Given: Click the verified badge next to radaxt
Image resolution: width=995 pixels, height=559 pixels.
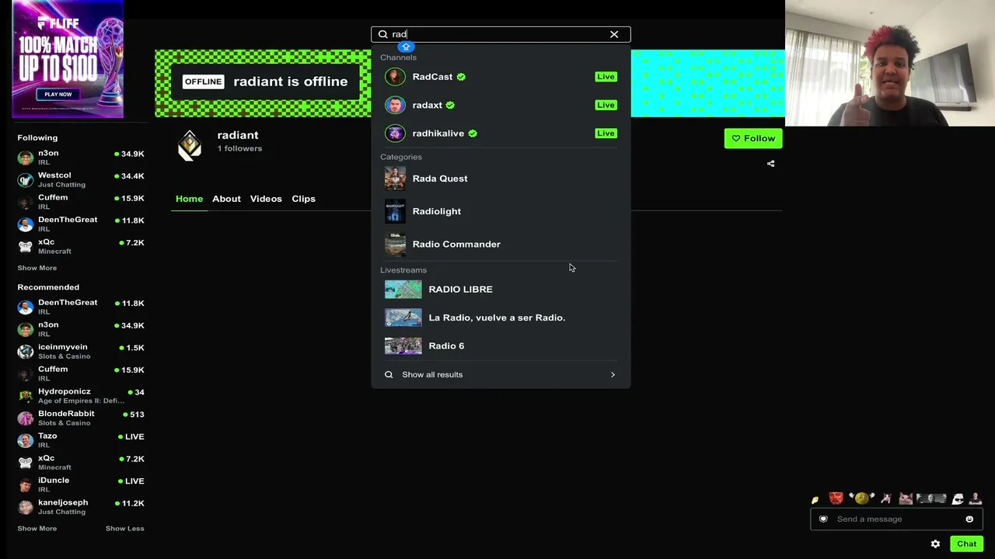Looking at the screenshot, I should point(450,105).
